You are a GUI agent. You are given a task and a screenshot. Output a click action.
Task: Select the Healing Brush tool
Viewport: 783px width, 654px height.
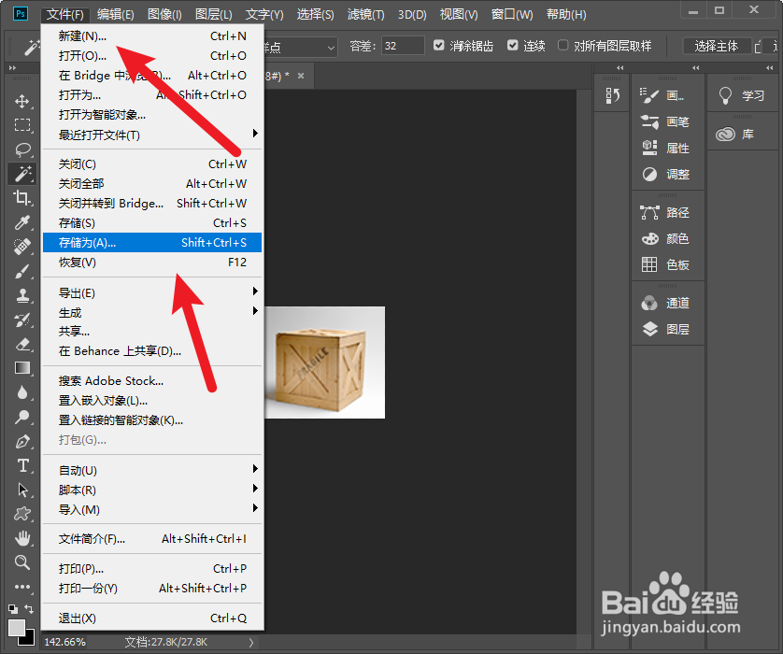pyautogui.click(x=22, y=247)
